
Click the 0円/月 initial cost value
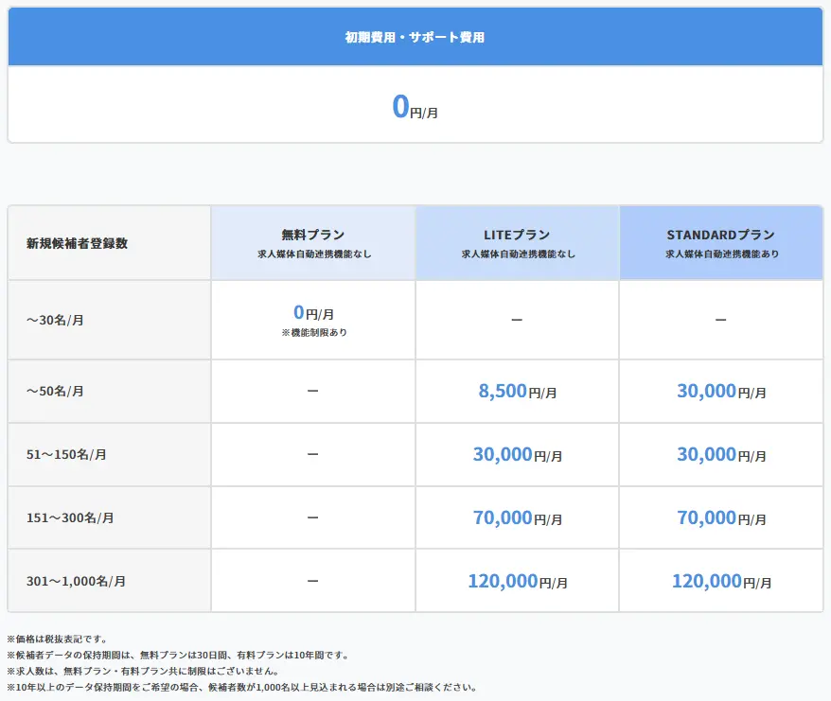(415, 107)
